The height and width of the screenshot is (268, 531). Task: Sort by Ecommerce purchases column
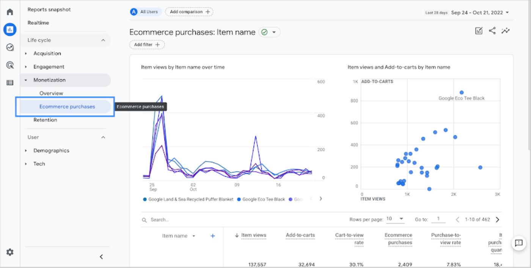coord(398,239)
